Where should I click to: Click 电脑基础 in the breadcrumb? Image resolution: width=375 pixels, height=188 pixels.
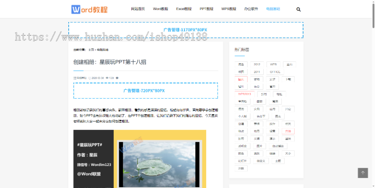[x=102, y=50]
